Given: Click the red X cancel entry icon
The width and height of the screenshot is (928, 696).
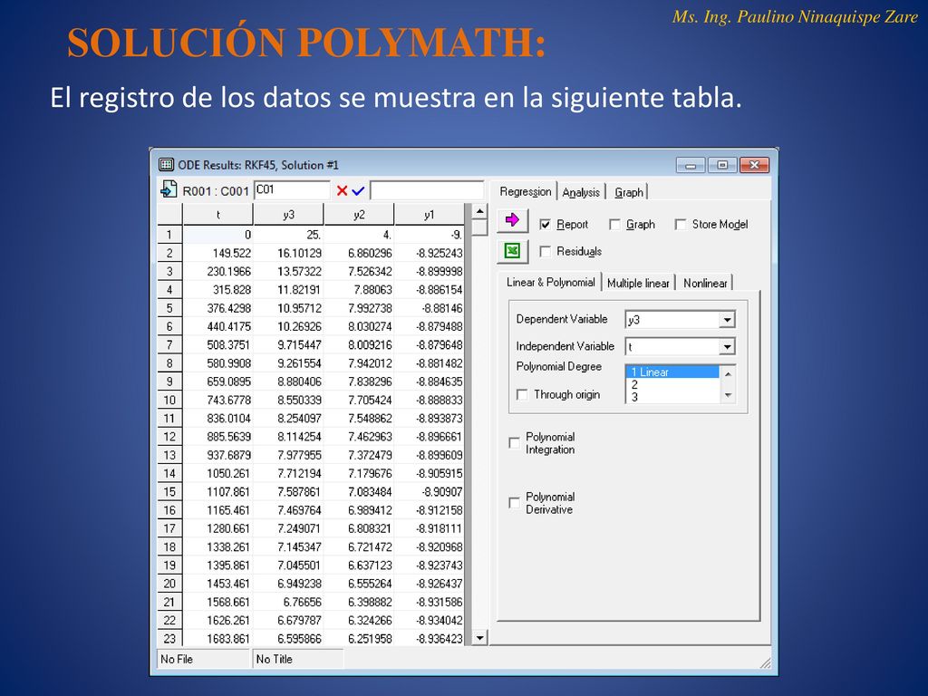Looking at the screenshot, I should [342, 190].
